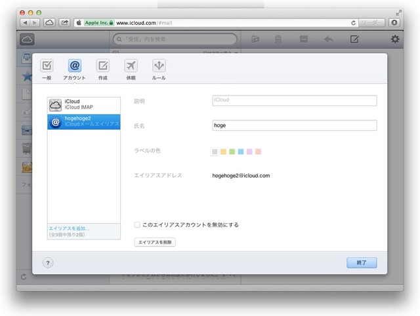Open the ルール (Rules) tab
The width and height of the screenshot is (420, 316).
[159, 69]
